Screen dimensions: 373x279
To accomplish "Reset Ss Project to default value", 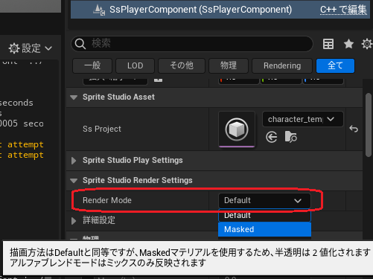I will pos(354,129).
